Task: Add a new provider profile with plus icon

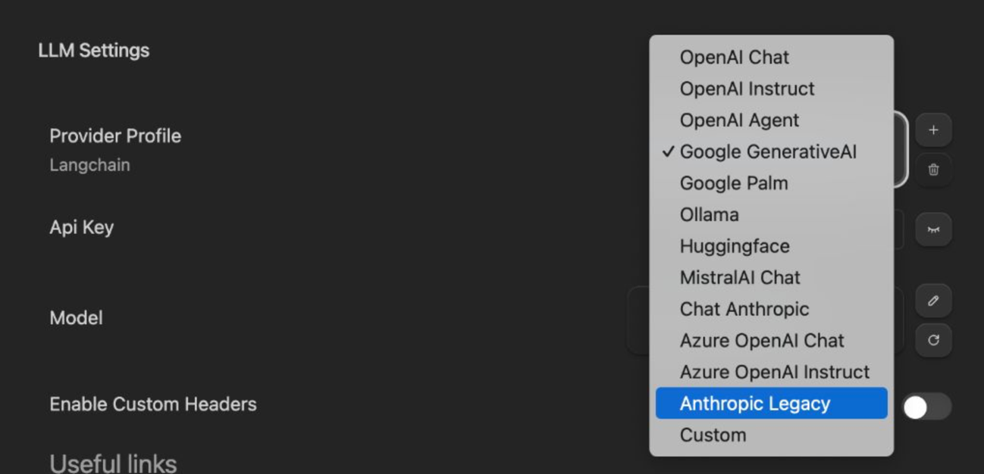Action: (x=933, y=130)
